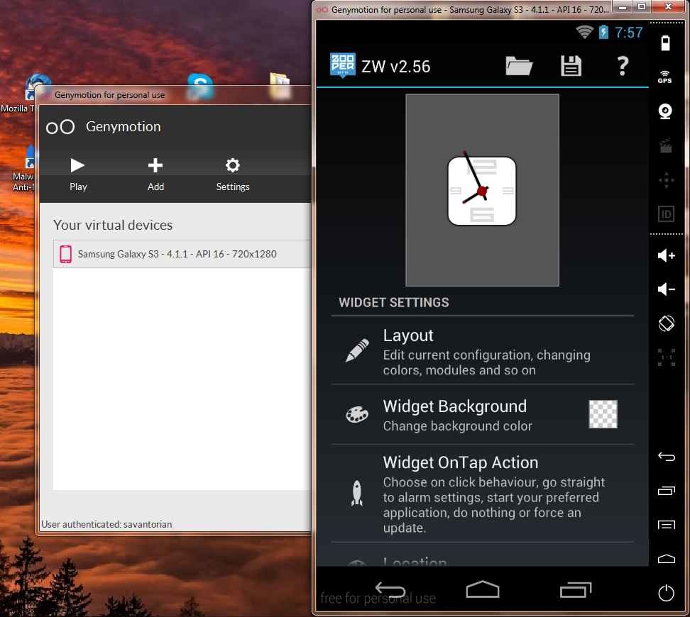Click 'ZW v2.56' app title text
Image resolution: width=690 pixels, height=617 pixels.
tap(395, 67)
